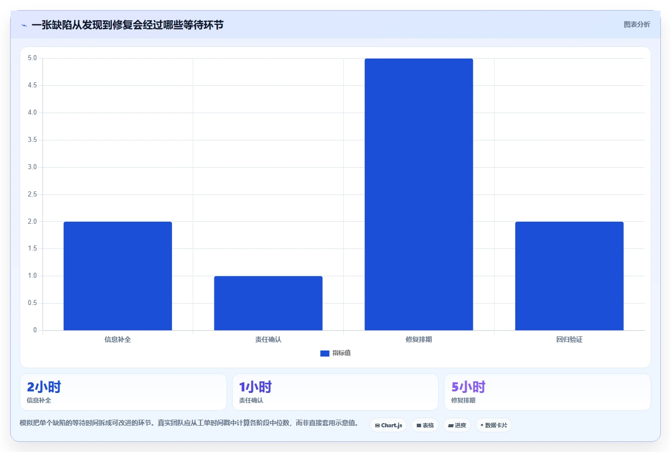Click the 修复排期 x-axis label
This screenshot has height=452, width=671.
[x=419, y=340]
